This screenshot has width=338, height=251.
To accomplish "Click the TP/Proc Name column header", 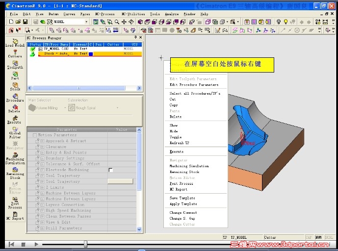I will (56, 45).
